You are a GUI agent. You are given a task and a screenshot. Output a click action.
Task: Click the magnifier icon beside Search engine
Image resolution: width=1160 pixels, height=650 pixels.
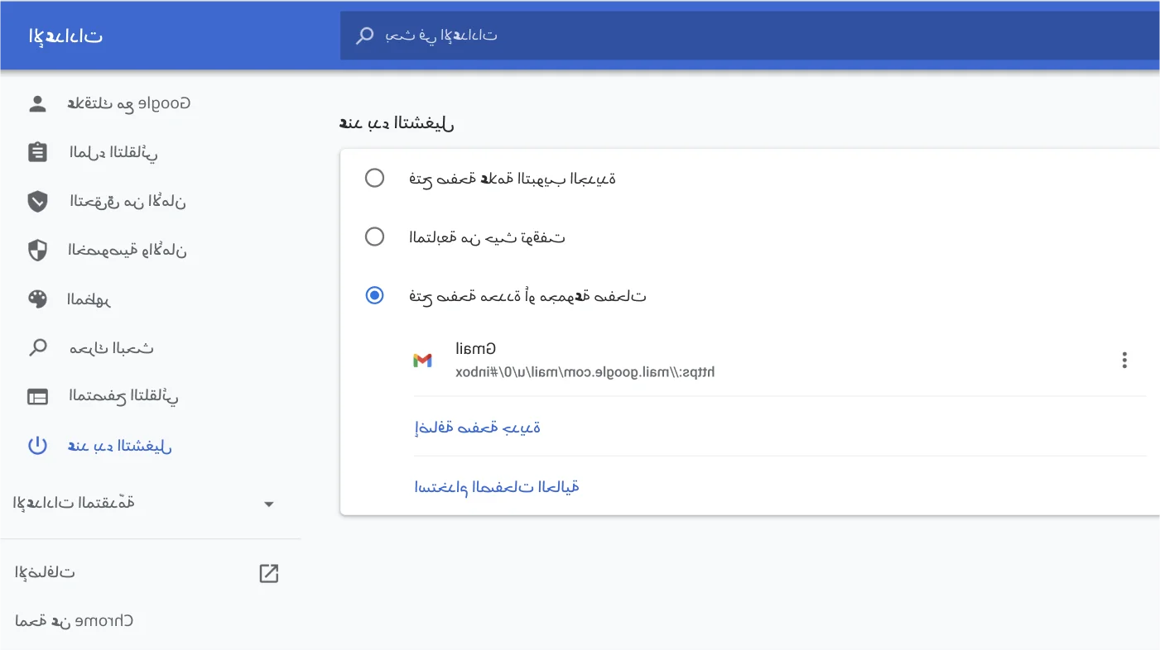pyautogui.click(x=37, y=347)
